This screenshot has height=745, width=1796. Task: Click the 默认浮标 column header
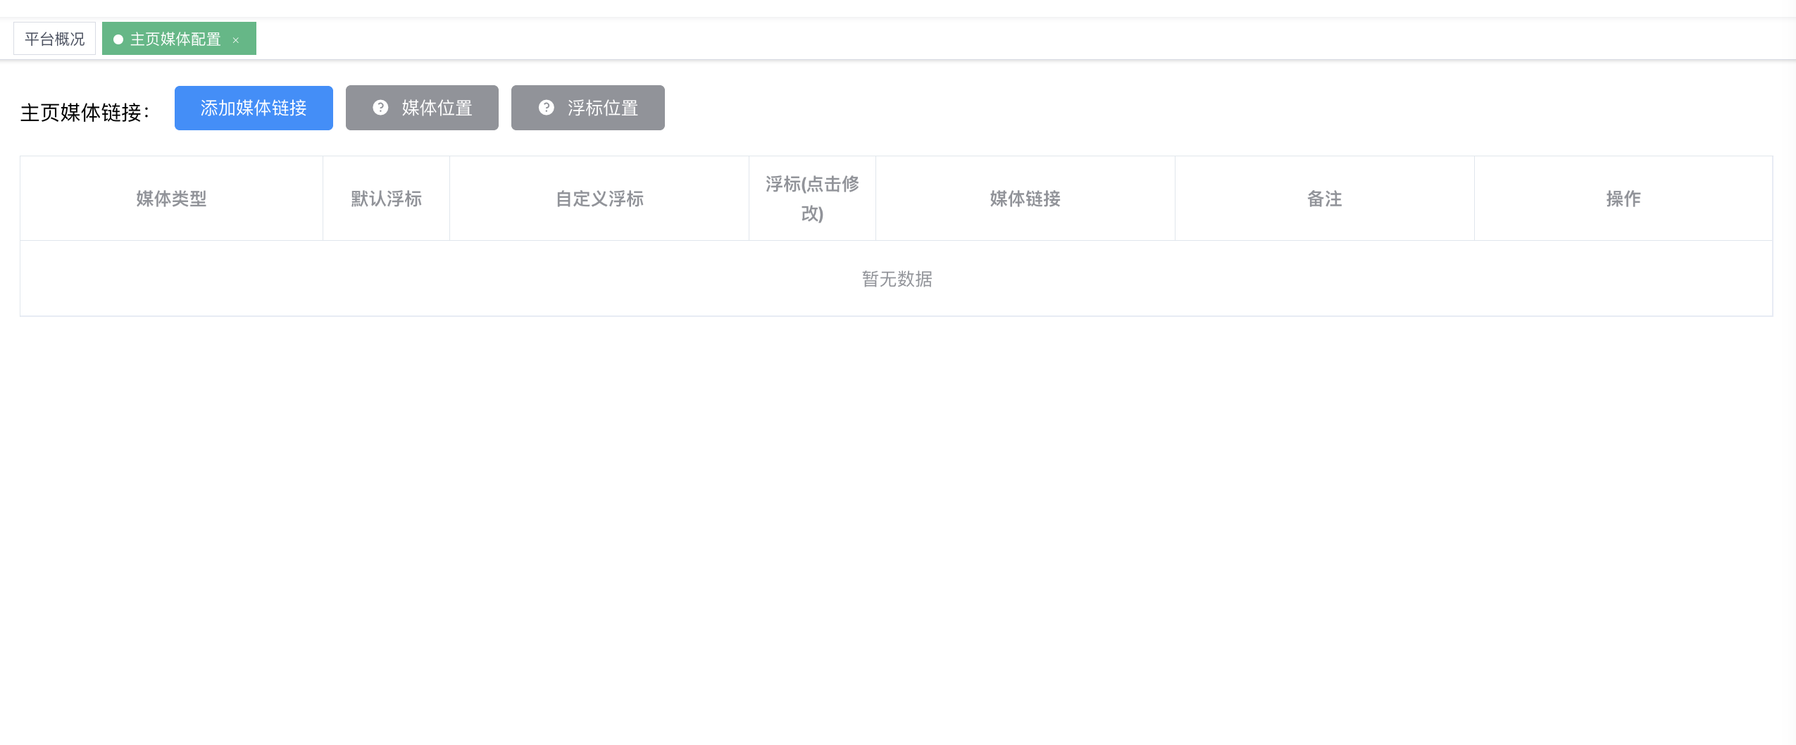[x=387, y=199]
